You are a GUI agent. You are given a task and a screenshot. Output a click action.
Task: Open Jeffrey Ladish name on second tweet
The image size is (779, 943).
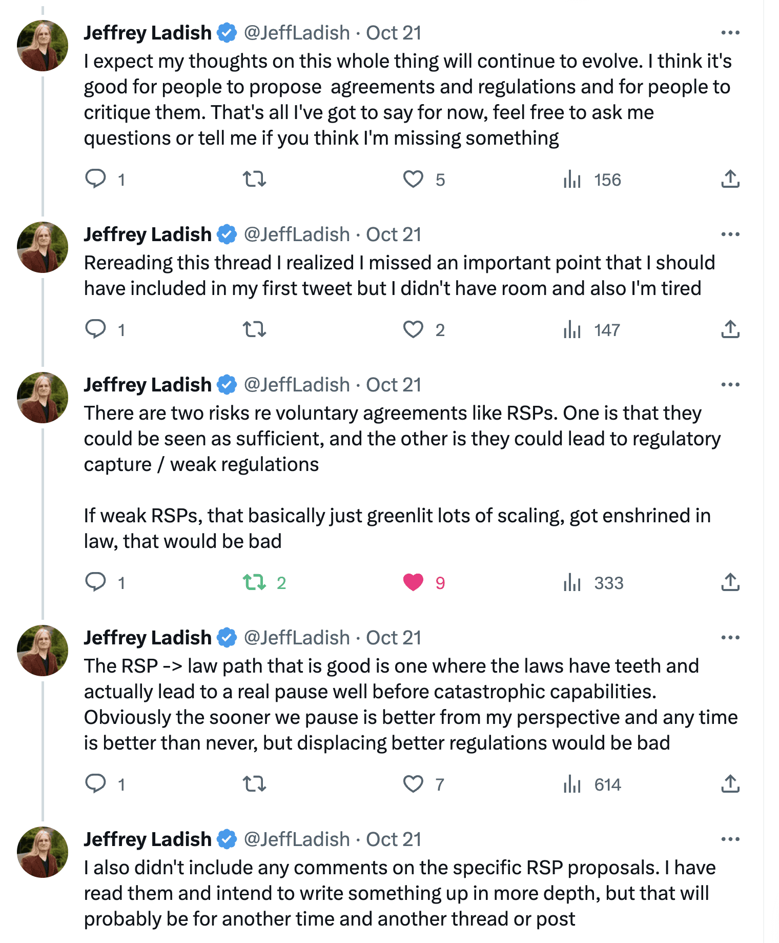pyautogui.click(x=148, y=234)
